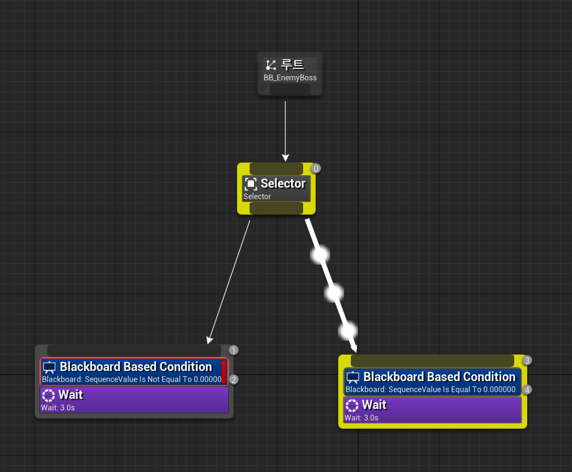This screenshot has width=572, height=472.
Task: Click the Selector node's bracket icon
Action: click(x=251, y=184)
